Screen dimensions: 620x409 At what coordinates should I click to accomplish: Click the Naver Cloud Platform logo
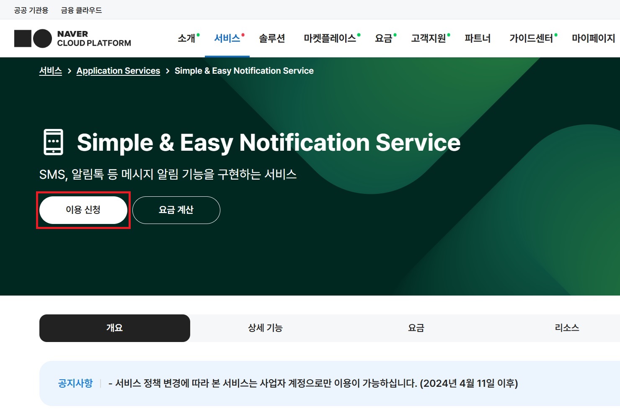click(x=72, y=39)
